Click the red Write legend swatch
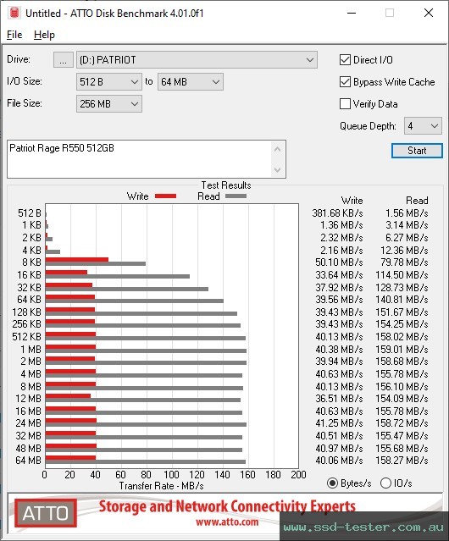Image resolution: width=449 pixels, height=541 pixels. tap(166, 196)
